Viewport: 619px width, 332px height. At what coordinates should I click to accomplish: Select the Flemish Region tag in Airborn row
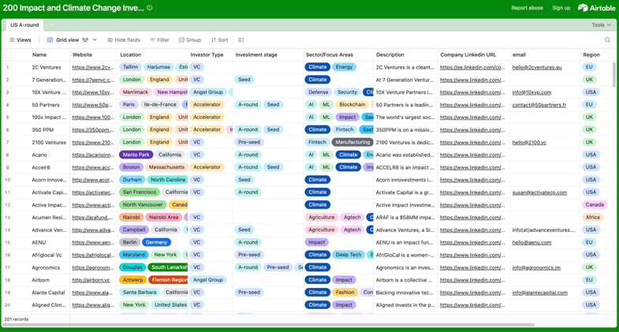coord(169,280)
